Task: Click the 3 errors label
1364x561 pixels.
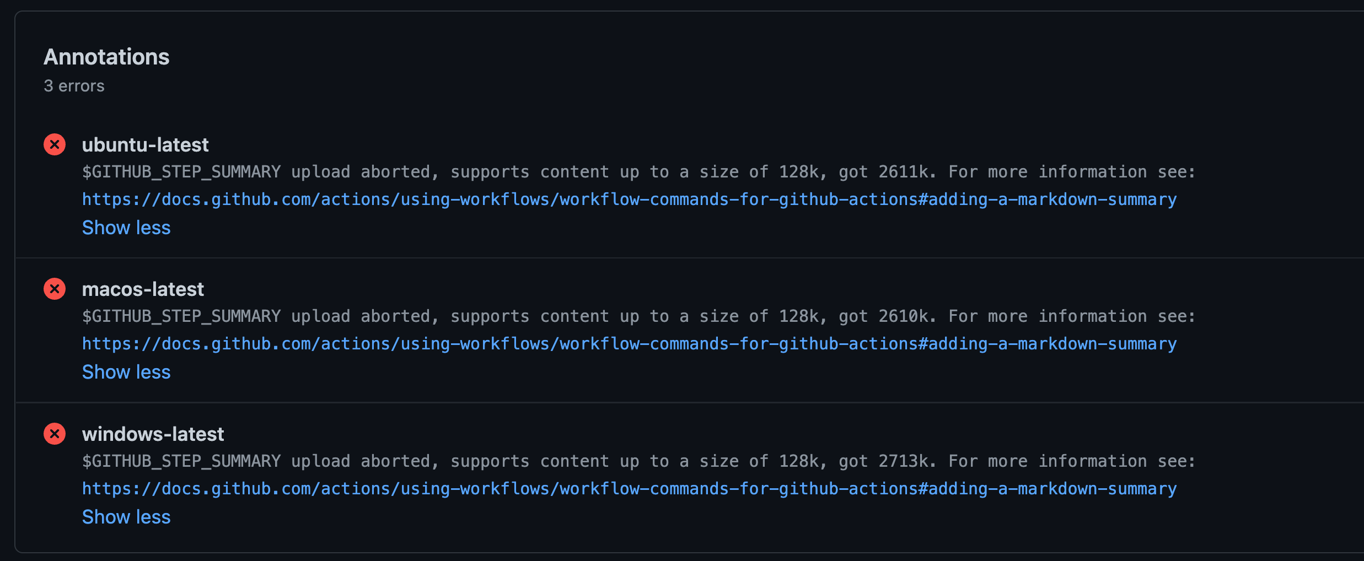Action: pos(74,85)
